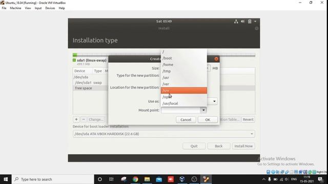This screenshot has height=184, width=328.
Task: Confirm the partition with OK
Action: point(208,120)
